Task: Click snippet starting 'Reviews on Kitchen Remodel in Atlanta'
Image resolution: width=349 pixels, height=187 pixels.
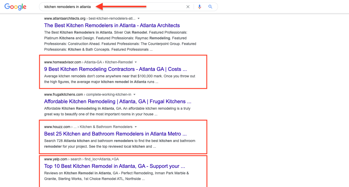Action: pos(117,176)
